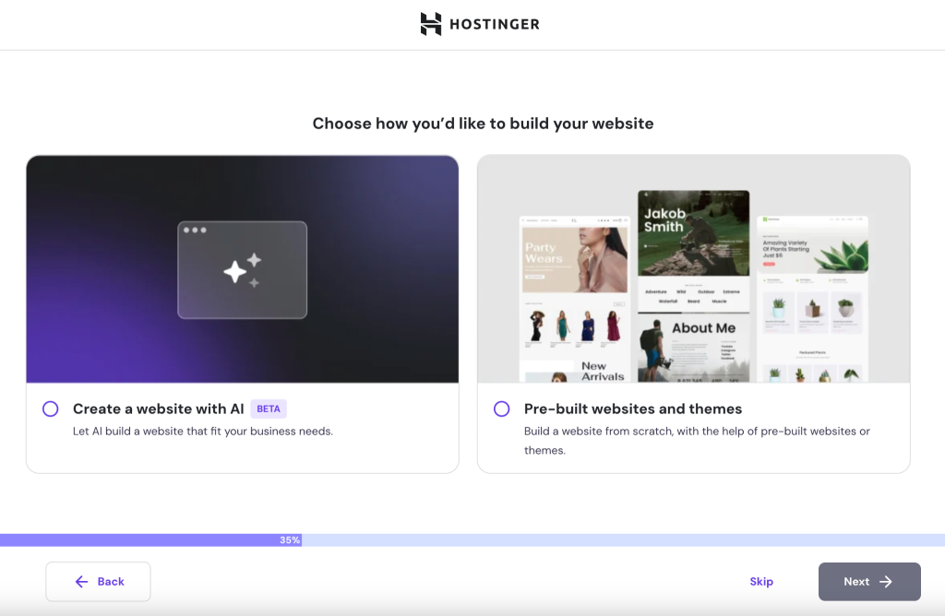Click the Hostinger logo in the header

click(x=480, y=24)
